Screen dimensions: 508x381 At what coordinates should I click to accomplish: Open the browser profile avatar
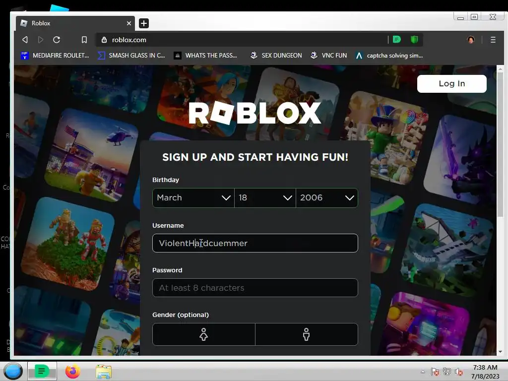(471, 40)
